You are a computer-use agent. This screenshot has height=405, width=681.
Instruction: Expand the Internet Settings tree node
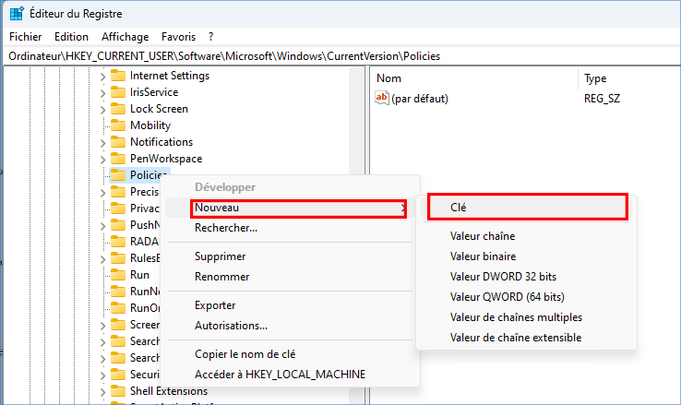tap(102, 76)
